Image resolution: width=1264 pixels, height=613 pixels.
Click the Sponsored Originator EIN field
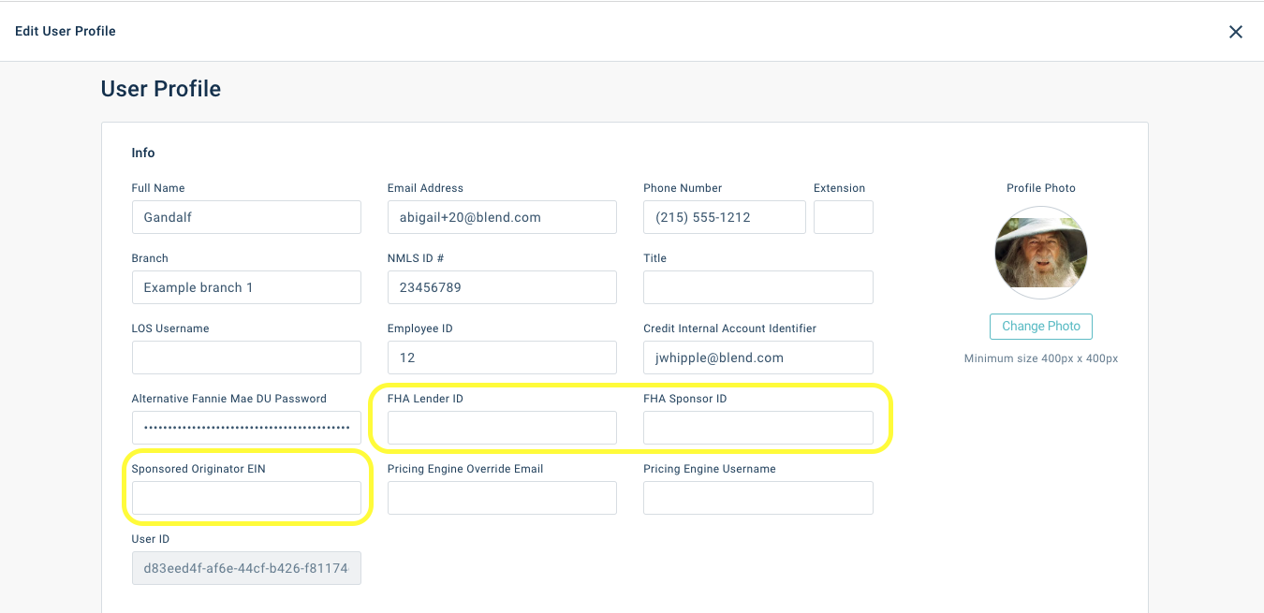click(246, 498)
